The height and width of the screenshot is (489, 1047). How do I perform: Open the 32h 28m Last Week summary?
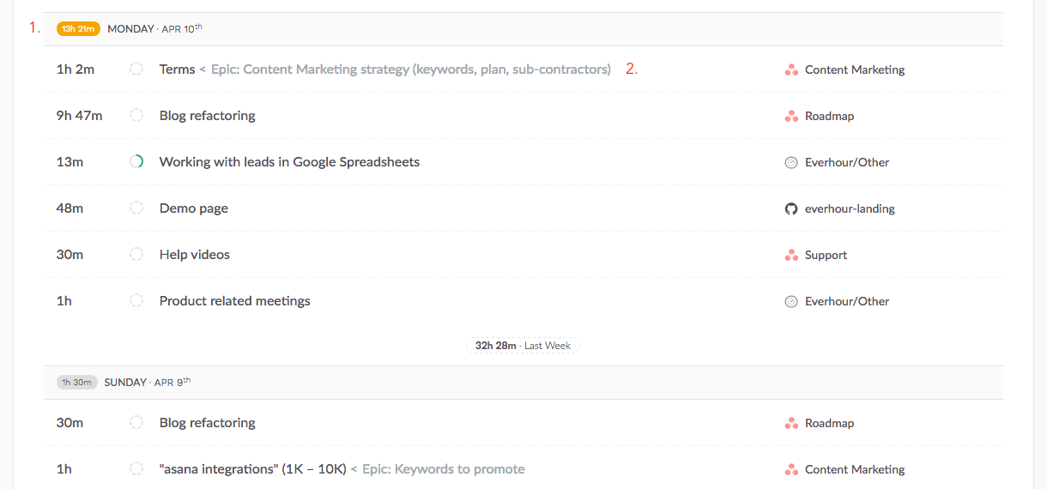pyautogui.click(x=523, y=346)
